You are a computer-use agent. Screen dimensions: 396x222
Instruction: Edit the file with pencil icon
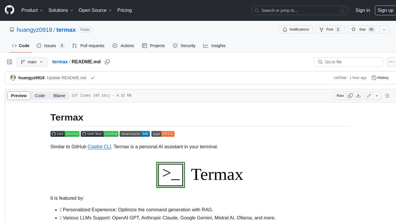(x=369, y=96)
